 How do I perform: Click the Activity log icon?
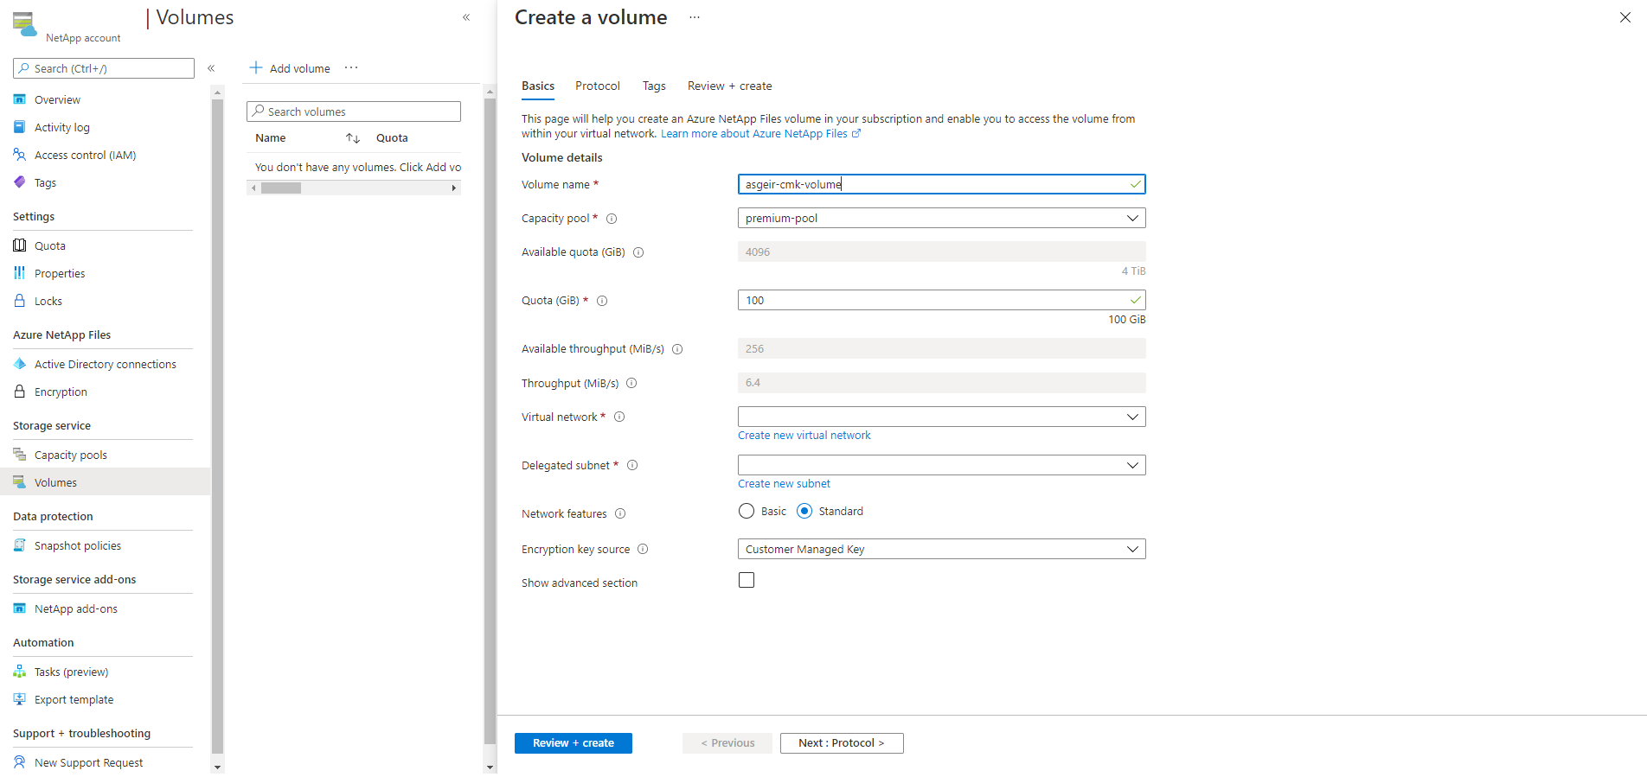20,127
